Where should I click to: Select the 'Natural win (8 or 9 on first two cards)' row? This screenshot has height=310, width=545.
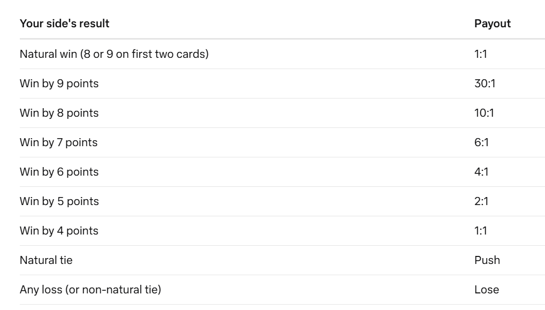[282, 54]
